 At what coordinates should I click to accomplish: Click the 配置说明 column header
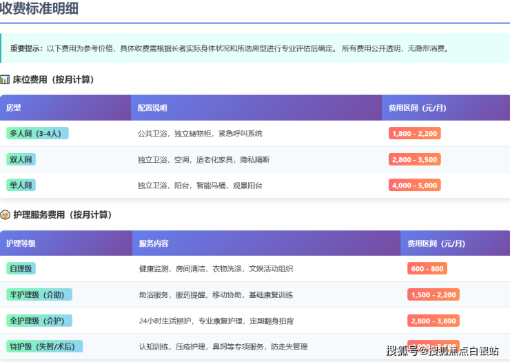152,108
